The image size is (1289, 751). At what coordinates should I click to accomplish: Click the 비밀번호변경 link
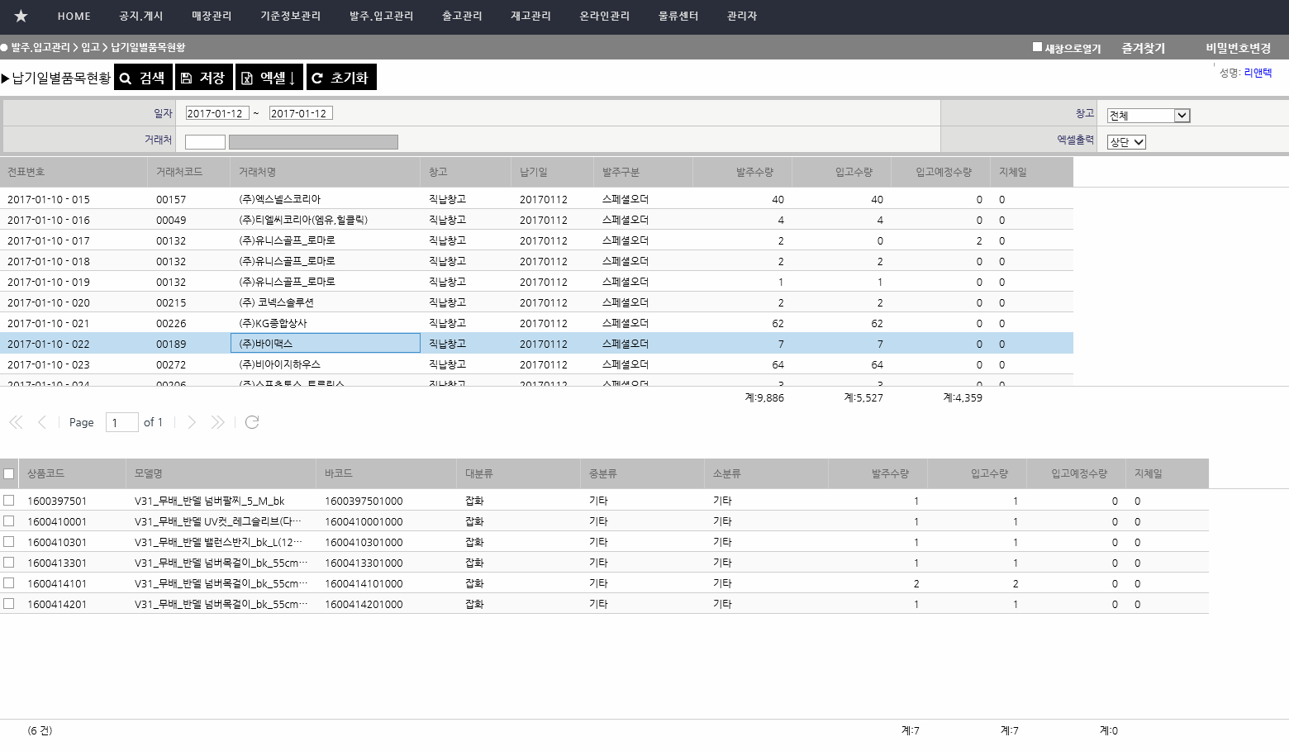click(1237, 48)
